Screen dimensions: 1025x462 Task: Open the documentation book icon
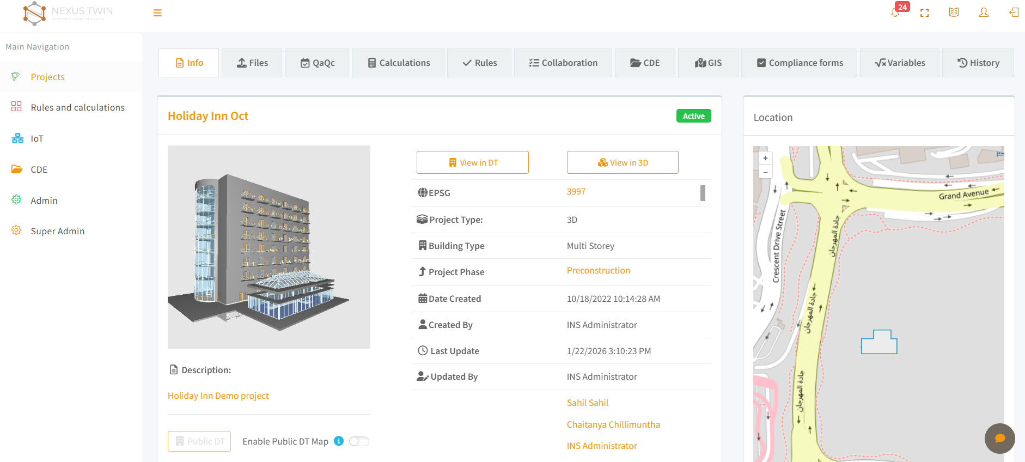click(x=954, y=13)
